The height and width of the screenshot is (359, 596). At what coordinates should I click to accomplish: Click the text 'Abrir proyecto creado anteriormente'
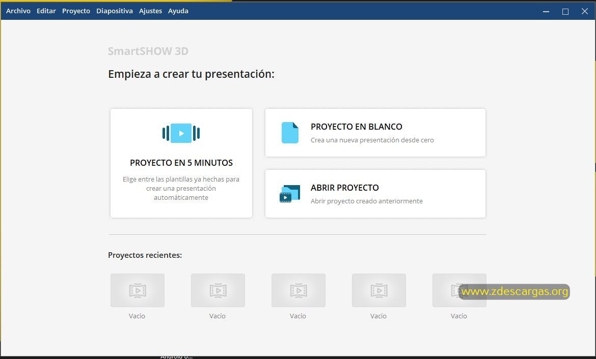[366, 201]
